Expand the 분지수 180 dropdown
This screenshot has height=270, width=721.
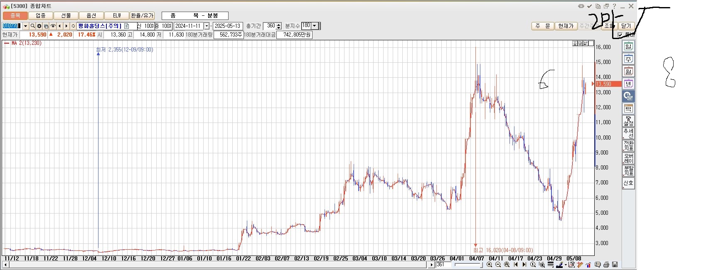point(315,26)
